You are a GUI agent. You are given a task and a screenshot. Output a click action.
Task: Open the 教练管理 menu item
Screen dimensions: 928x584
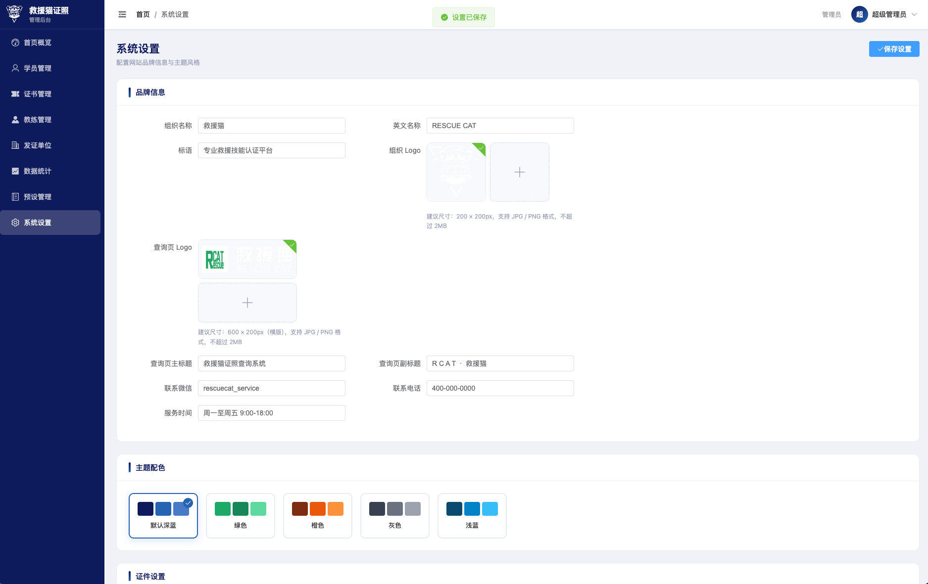[38, 120]
